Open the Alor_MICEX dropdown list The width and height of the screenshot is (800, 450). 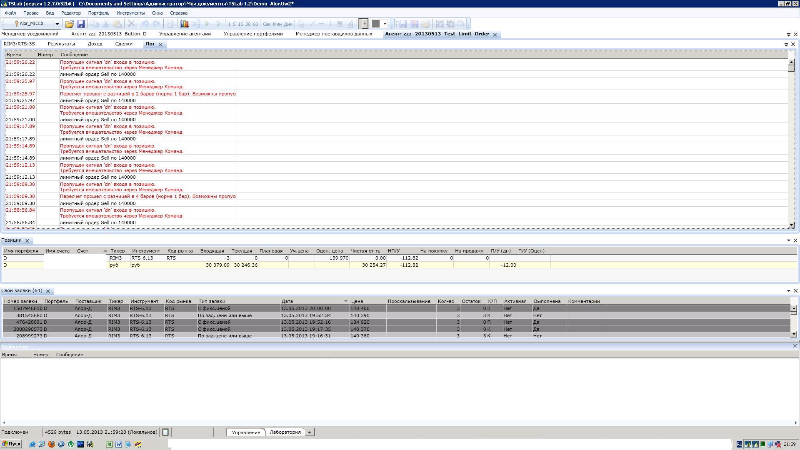click(57, 24)
